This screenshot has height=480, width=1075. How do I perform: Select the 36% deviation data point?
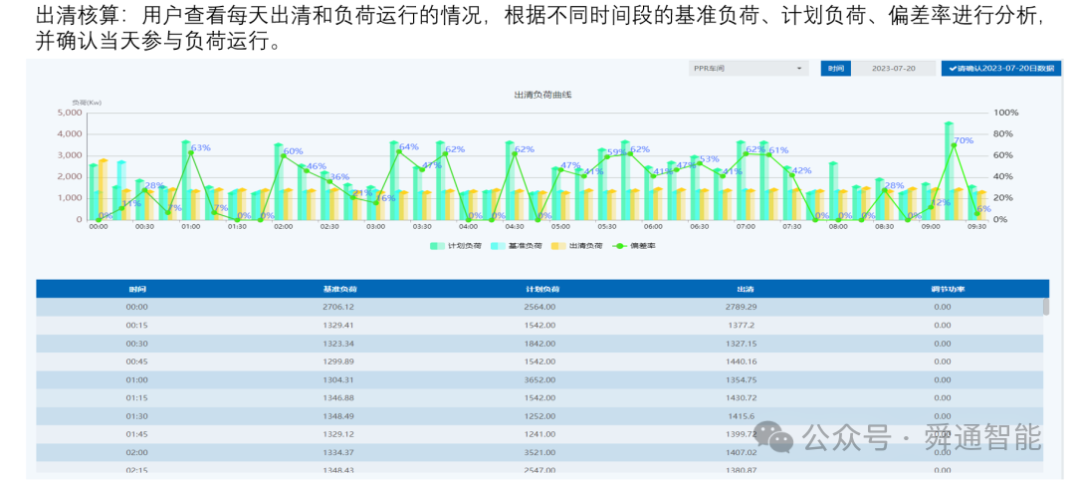tap(329, 181)
